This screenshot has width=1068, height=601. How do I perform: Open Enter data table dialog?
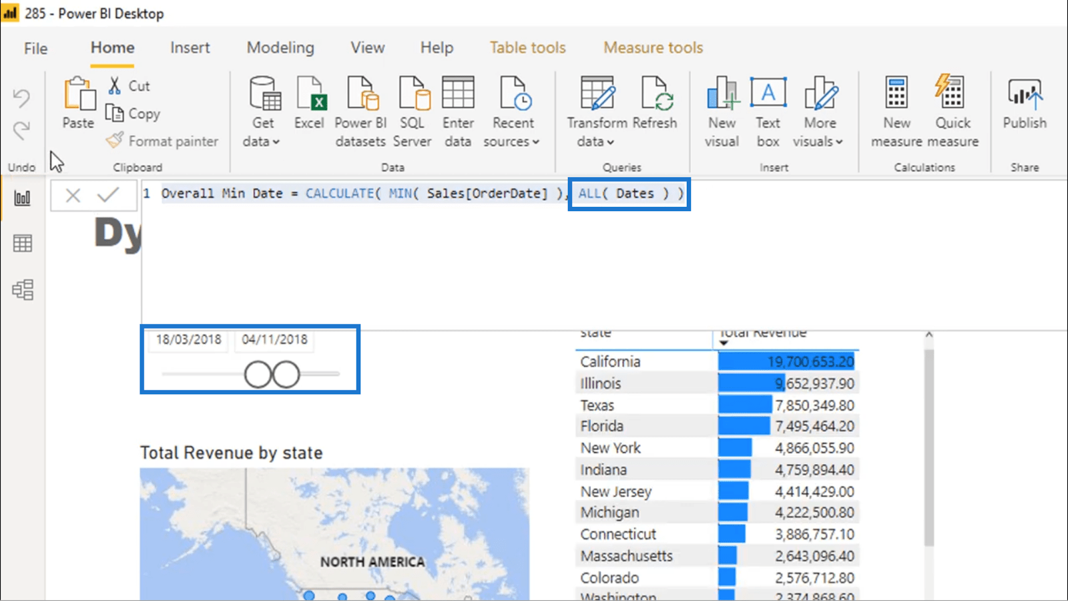[x=458, y=111]
